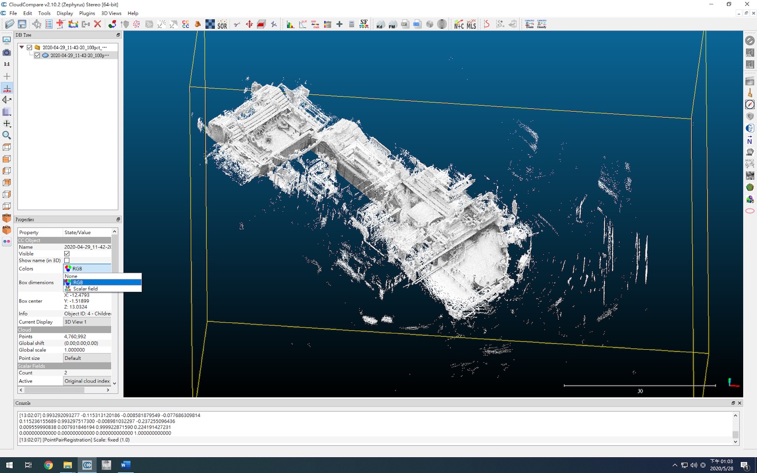The image size is (757, 473).
Task: Collapse the top folder in DB Tree
Action: [22, 47]
